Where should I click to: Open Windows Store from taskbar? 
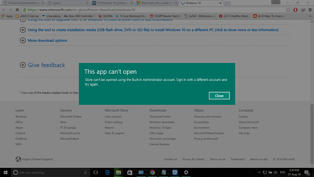tap(130, 172)
